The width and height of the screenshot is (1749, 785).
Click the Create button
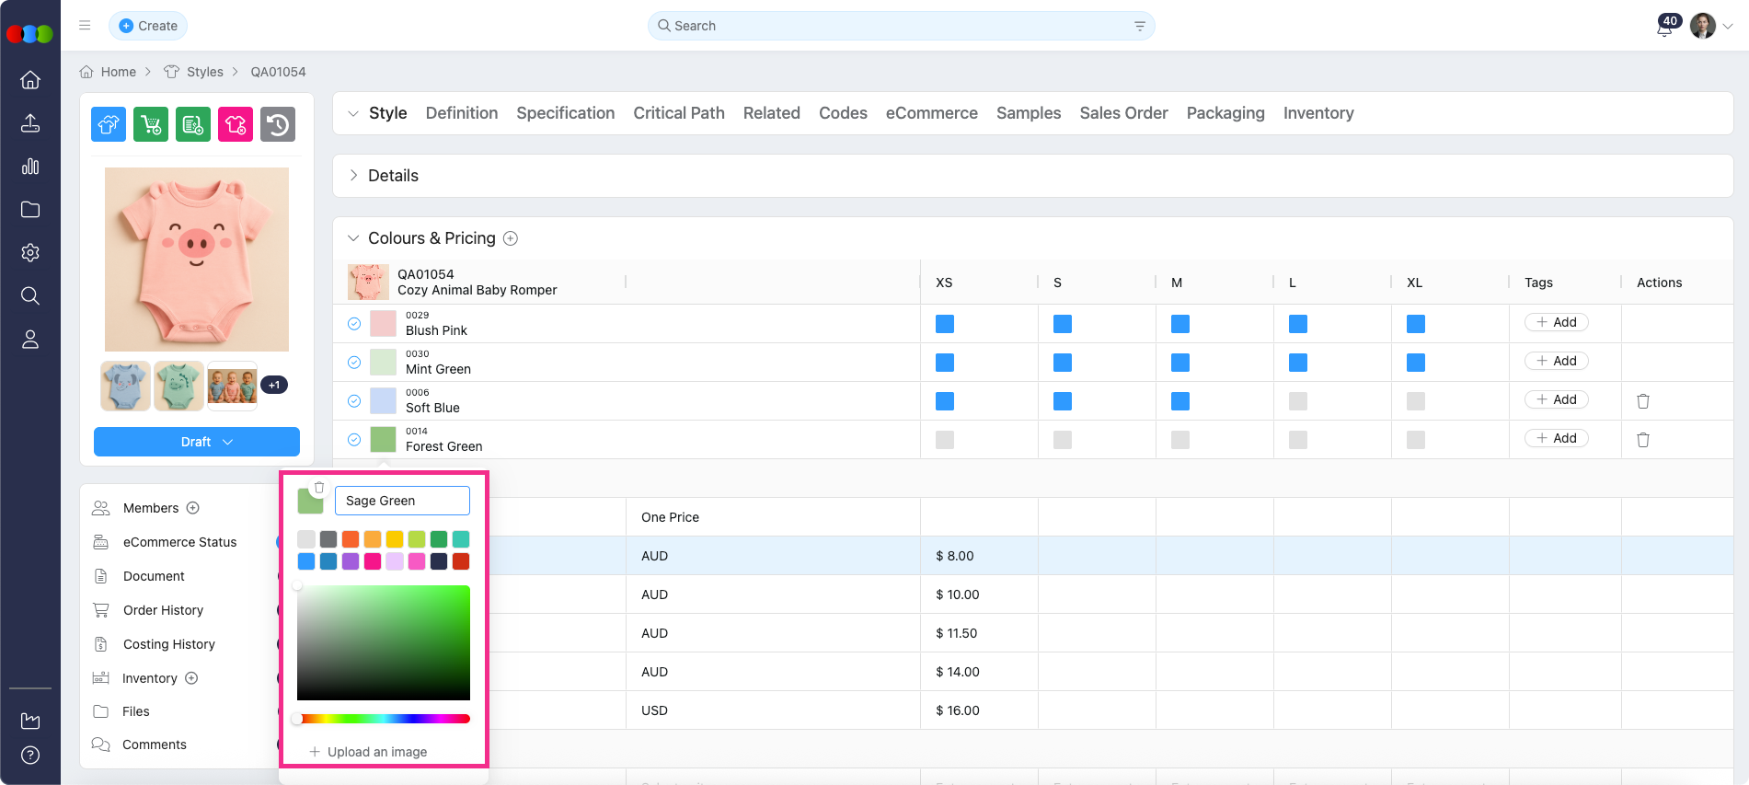coord(148,26)
